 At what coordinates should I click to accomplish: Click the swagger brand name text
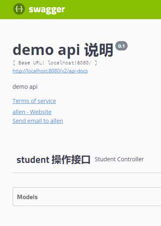point(47,10)
